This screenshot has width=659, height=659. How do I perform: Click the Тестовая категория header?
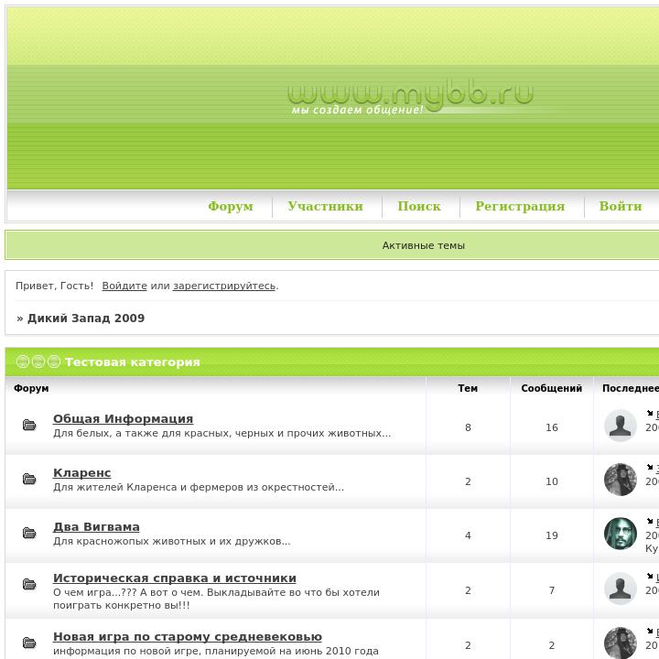pos(133,362)
